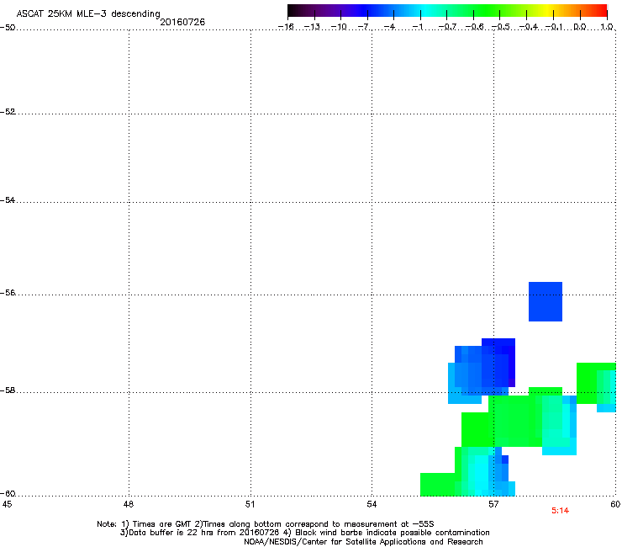
Task: Click the color bar label -13
Action: coord(312,27)
